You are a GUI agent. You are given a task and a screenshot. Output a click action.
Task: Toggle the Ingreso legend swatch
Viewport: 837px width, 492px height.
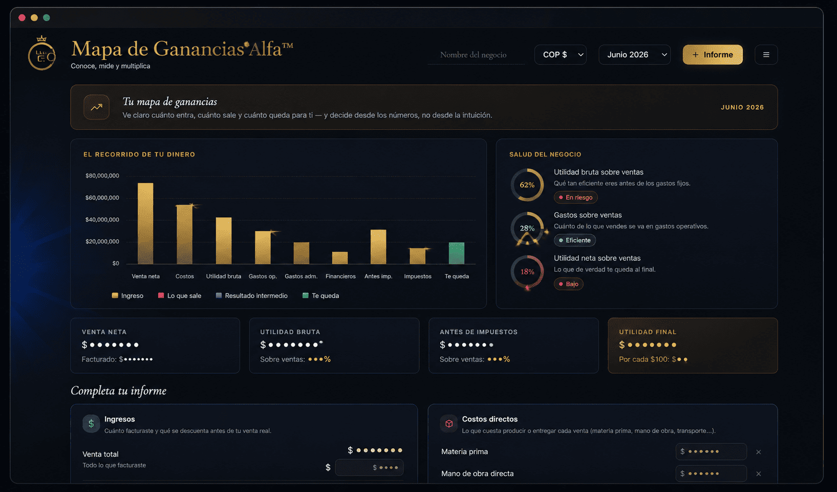point(115,296)
